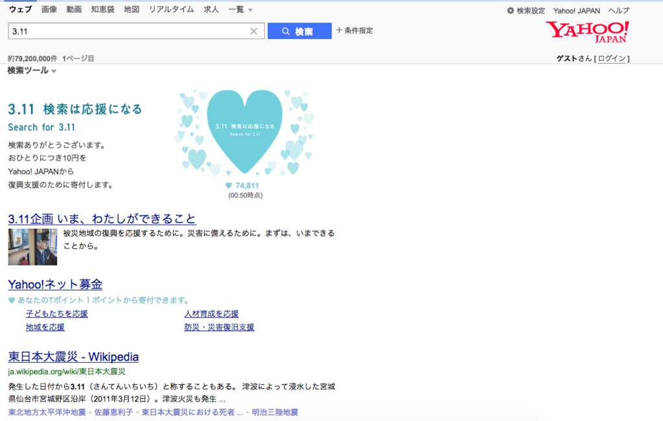Open the Yahoo!ネット募金 result
The width and height of the screenshot is (663, 421).
[56, 284]
